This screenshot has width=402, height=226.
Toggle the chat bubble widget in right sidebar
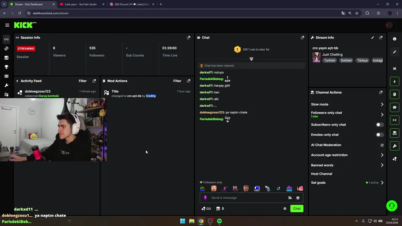pyautogui.click(x=395, y=107)
